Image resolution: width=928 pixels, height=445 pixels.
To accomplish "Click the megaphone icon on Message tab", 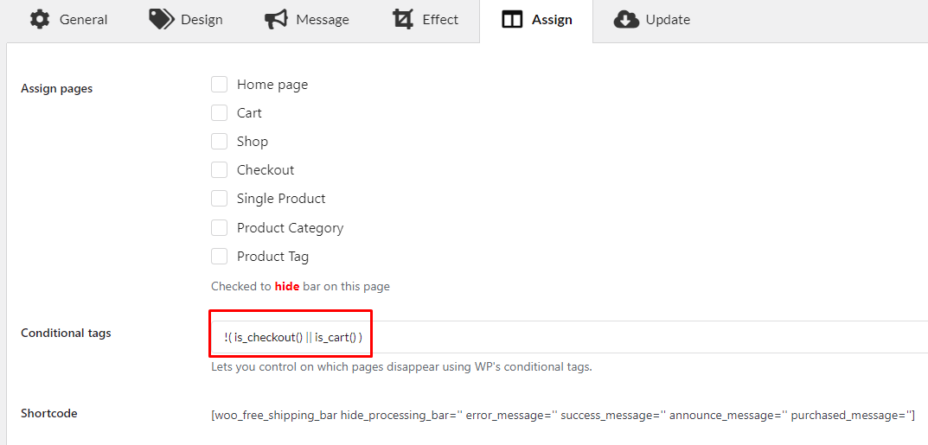I will point(276,20).
